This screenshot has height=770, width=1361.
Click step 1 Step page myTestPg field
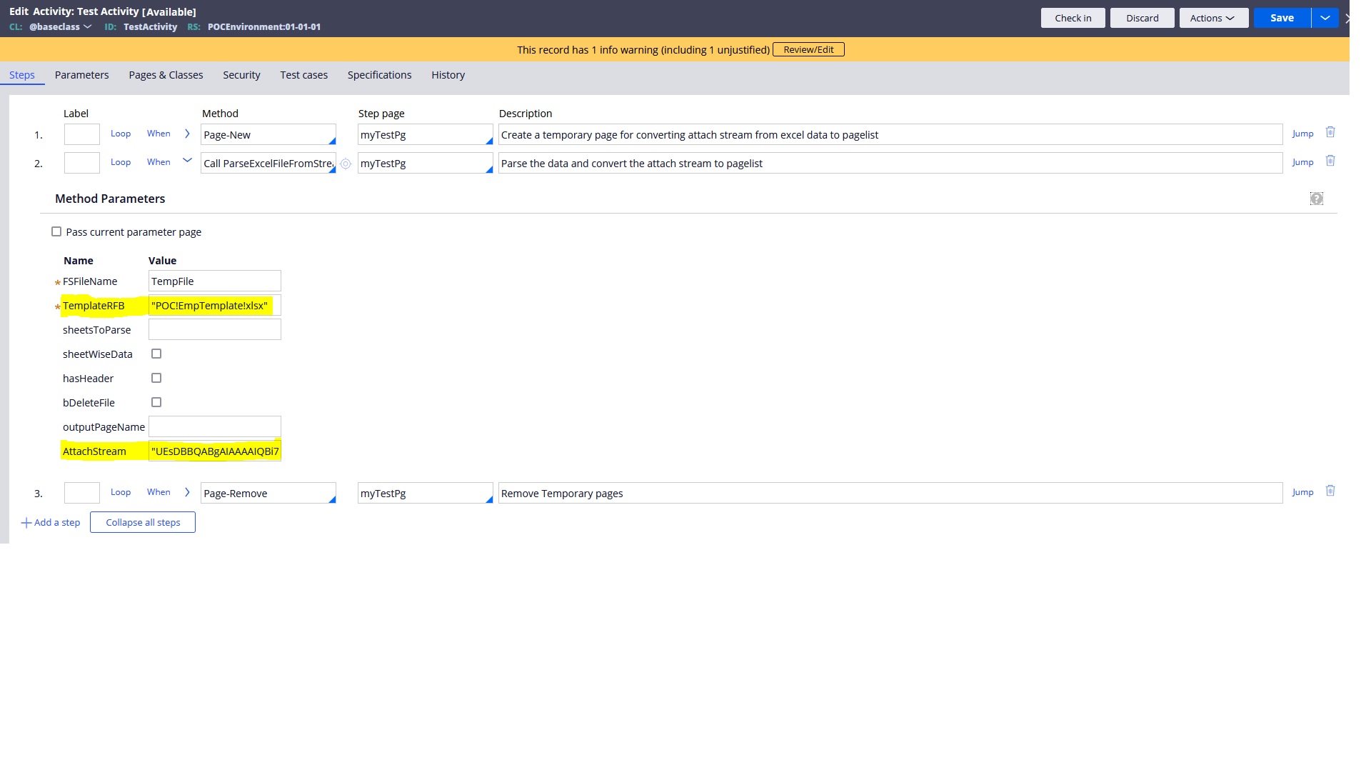(x=426, y=135)
